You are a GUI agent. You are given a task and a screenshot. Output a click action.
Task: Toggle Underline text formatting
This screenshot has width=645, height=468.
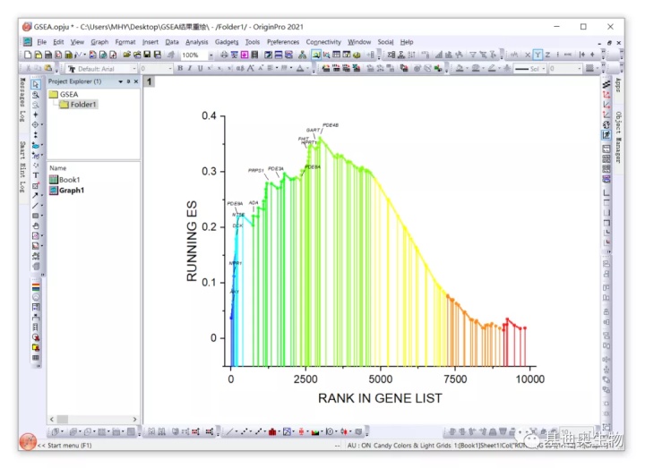[x=200, y=68]
